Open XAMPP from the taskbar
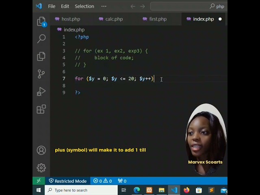The image size is (260, 195). click(149, 190)
